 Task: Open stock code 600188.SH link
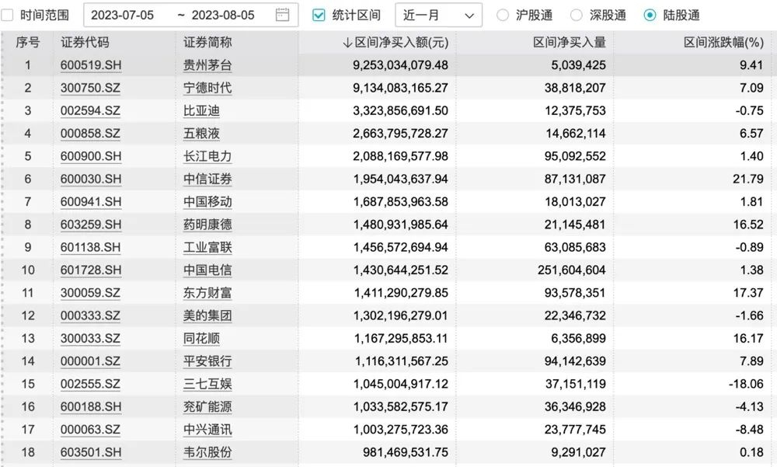point(91,407)
